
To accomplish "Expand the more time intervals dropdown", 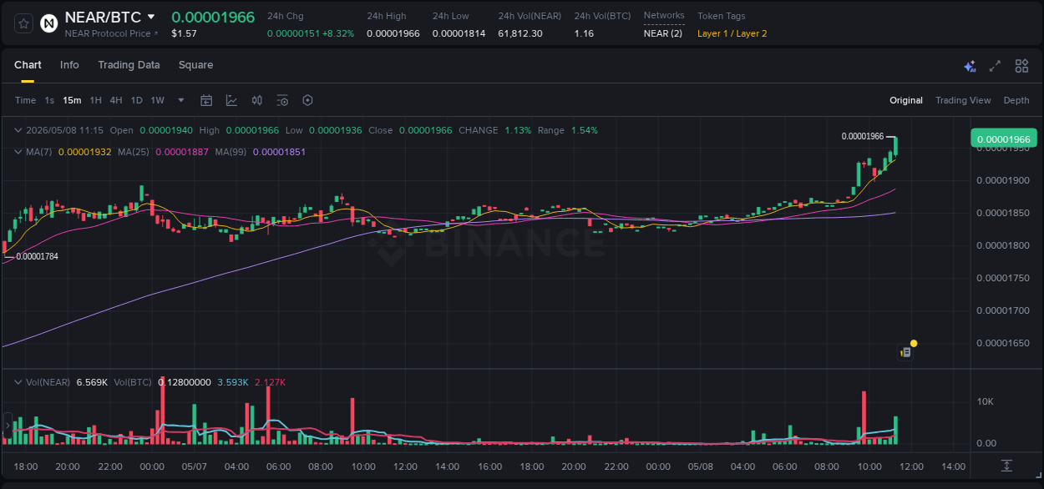I will (181, 100).
